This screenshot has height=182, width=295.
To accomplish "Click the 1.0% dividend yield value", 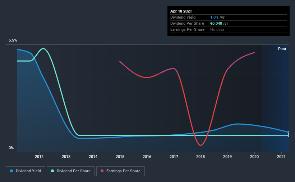I will point(214,17).
